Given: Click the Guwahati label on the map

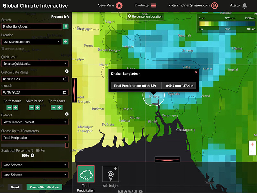Looking at the screenshot, I should (x=184, y=35).
